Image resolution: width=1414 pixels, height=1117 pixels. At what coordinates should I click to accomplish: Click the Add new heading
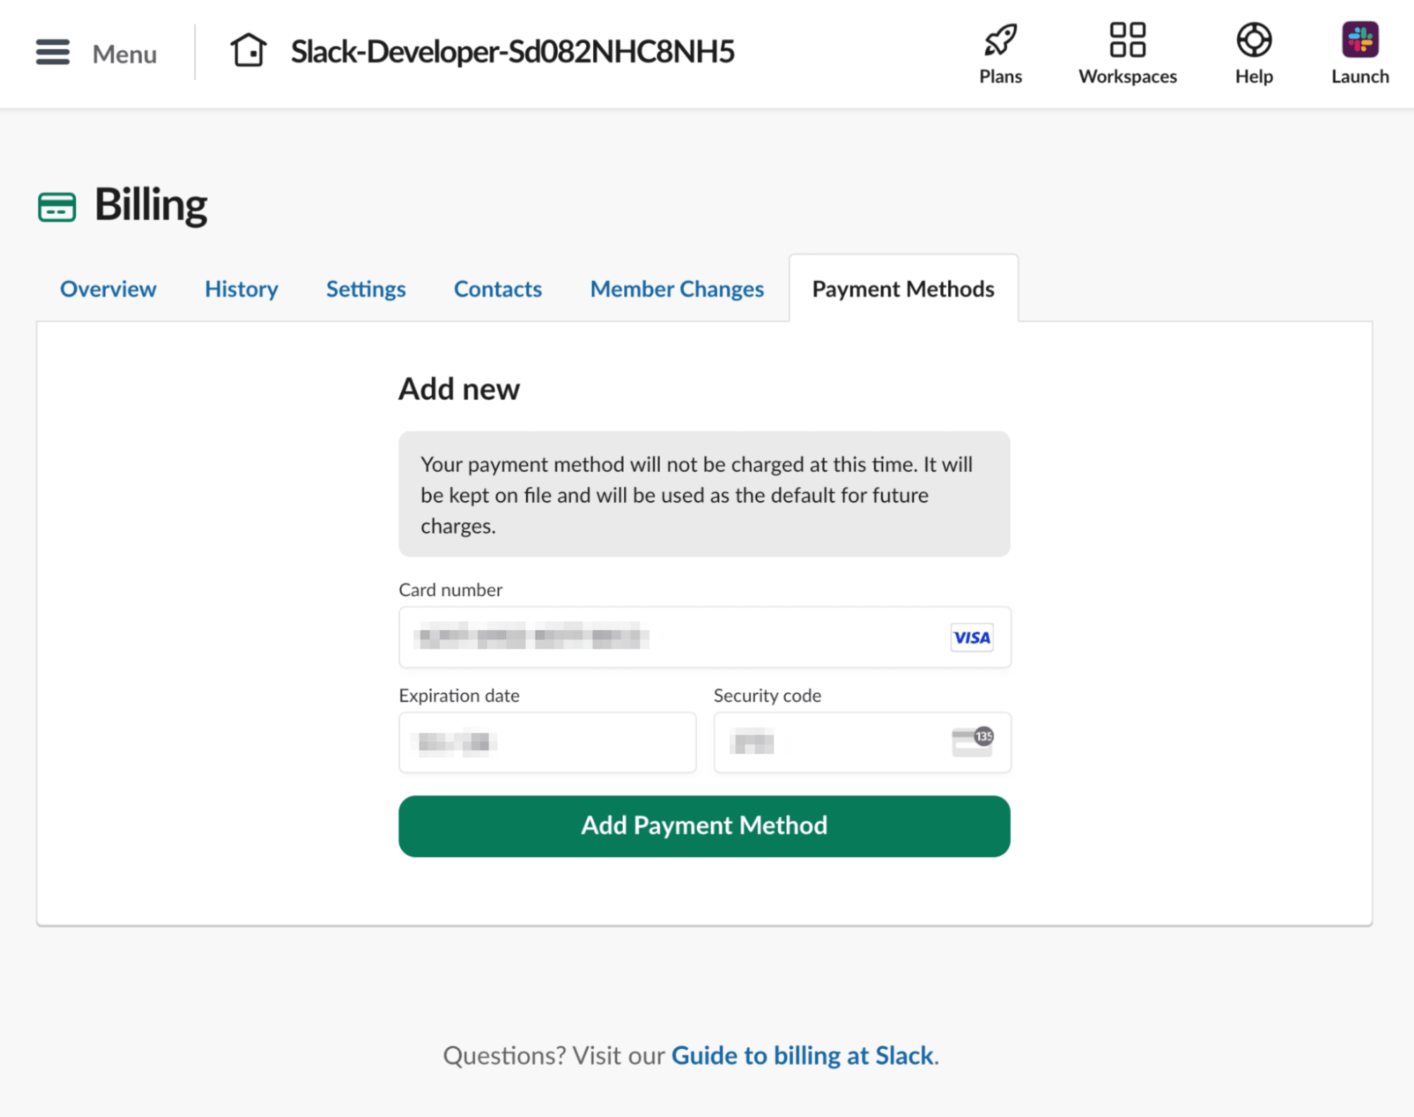click(x=459, y=389)
